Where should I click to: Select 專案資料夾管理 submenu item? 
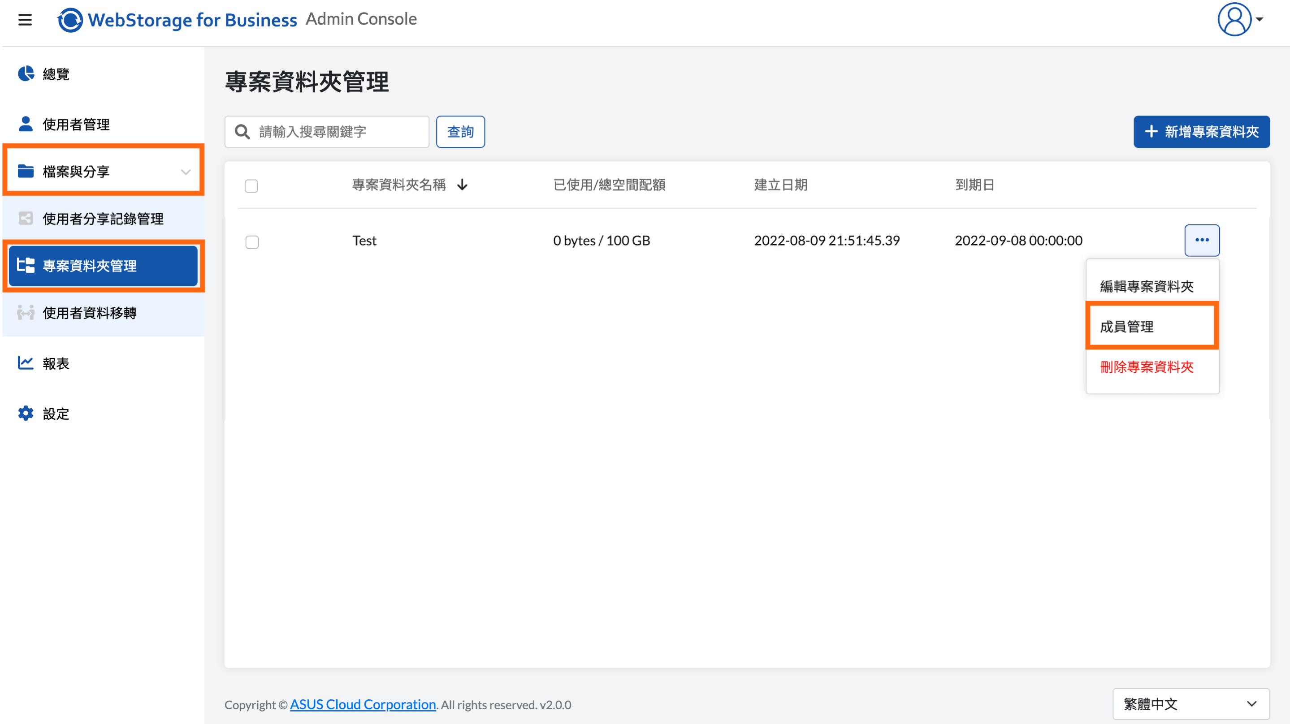(x=103, y=266)
